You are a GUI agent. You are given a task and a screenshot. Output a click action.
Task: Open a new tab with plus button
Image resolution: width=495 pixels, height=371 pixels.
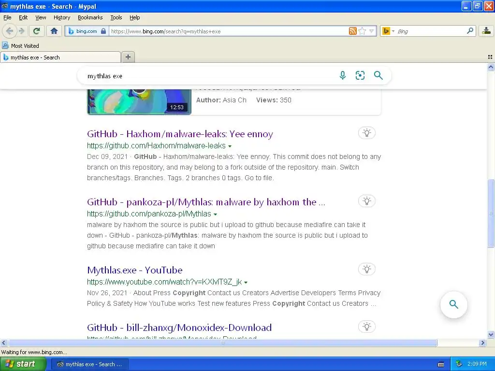click(x=128, y=57)
